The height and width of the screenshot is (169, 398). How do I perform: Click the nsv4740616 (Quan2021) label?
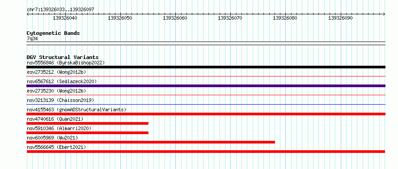[x=55, y=119]
